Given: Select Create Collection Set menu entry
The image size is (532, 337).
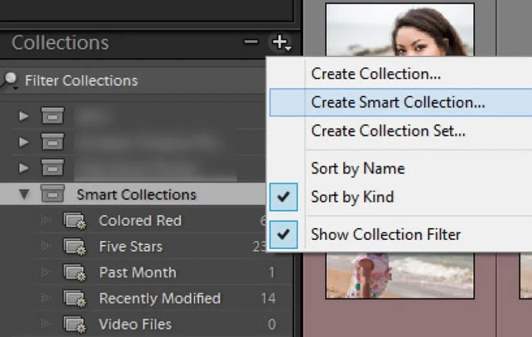Looking at the screenshot, I should 388,130.
